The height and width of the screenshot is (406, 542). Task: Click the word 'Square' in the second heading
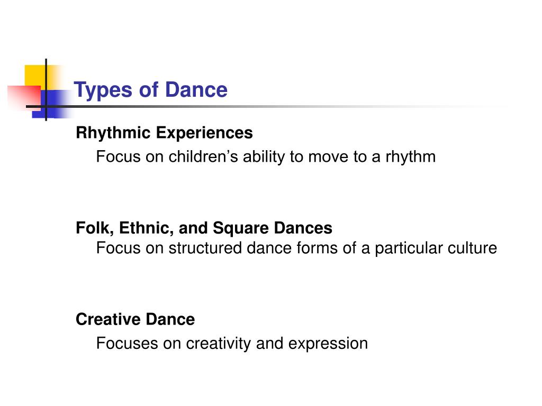(241, 228)
